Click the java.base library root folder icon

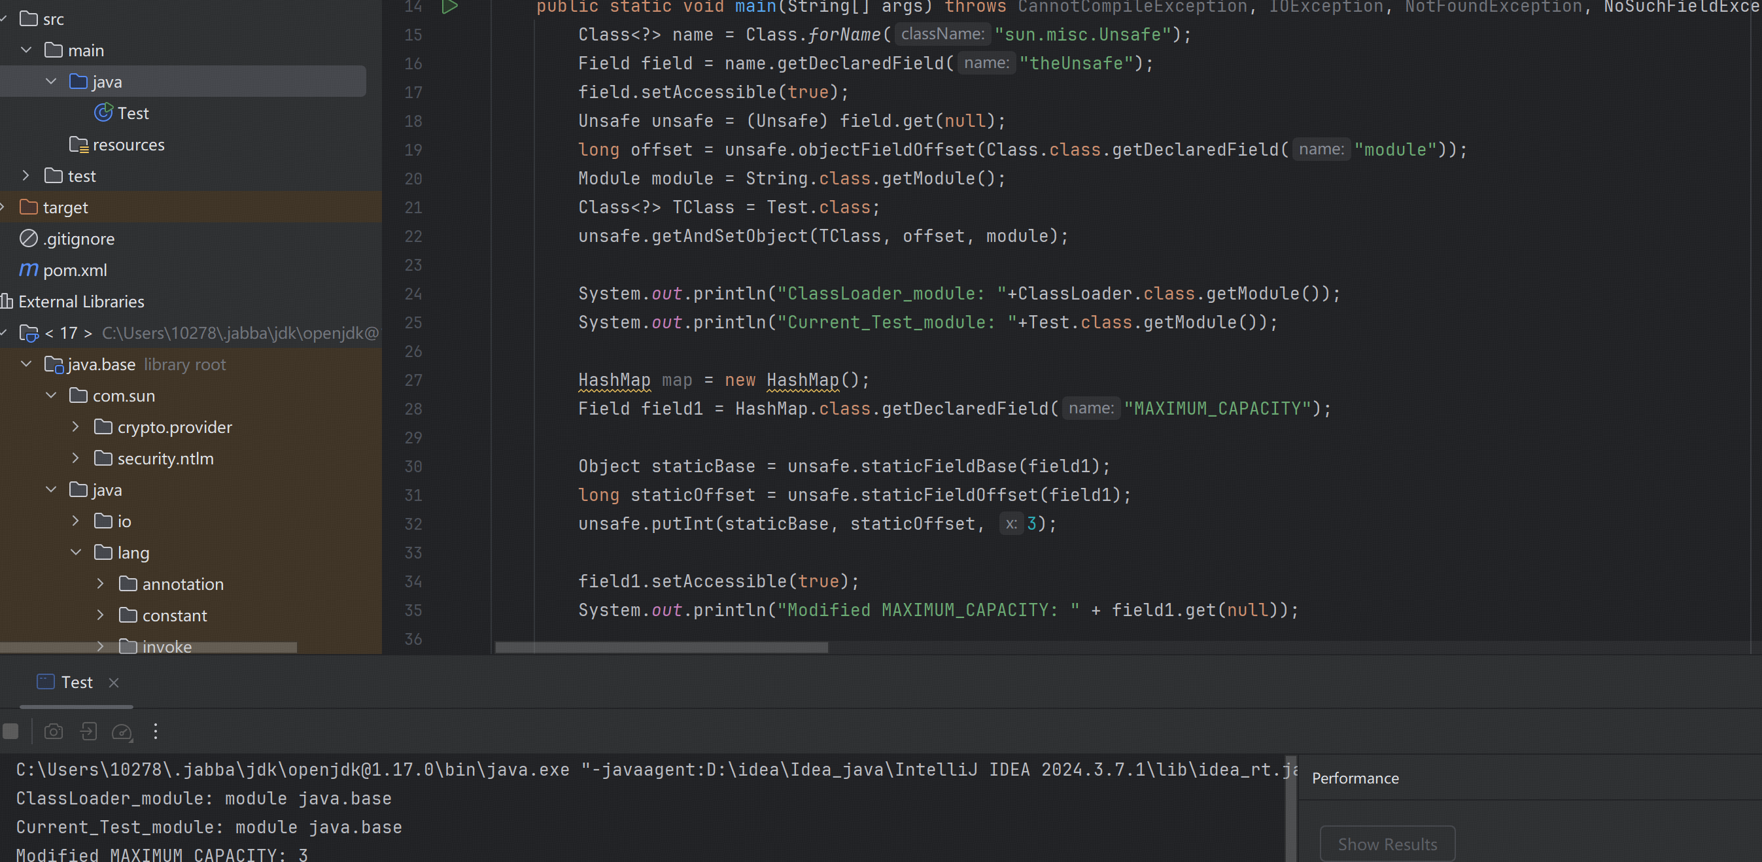point(54,365)
